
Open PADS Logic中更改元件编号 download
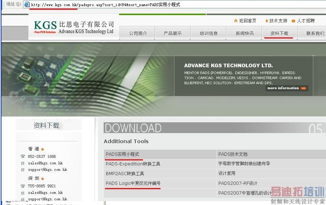pos(133,183)
